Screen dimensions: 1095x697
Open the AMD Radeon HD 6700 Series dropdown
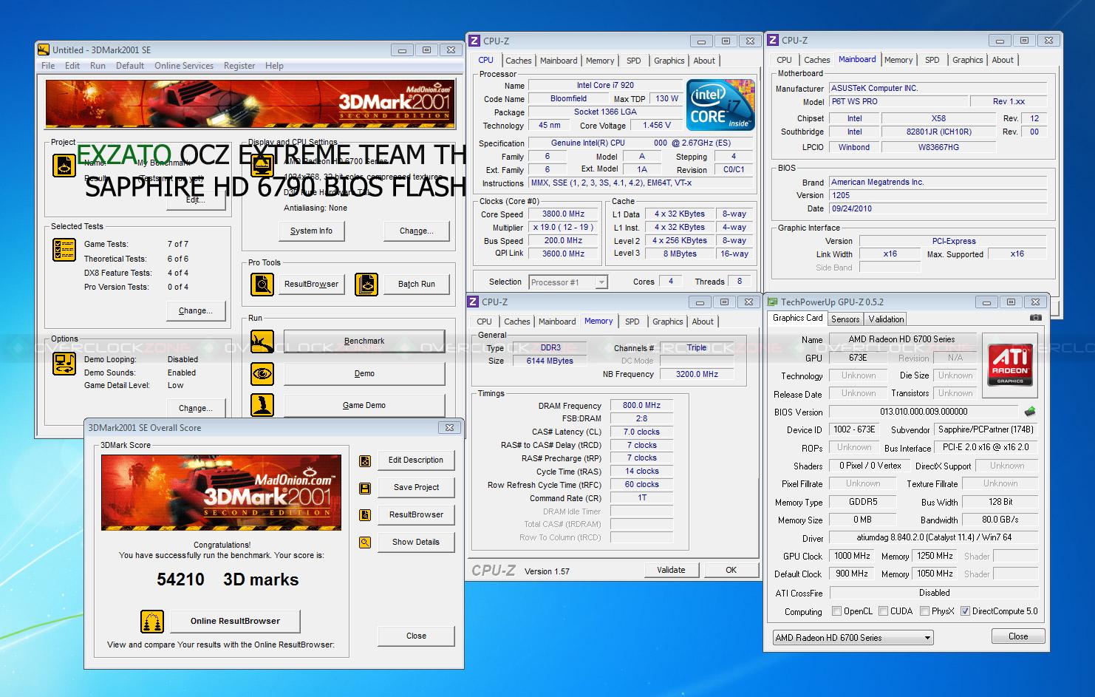[x=853, y=638]
